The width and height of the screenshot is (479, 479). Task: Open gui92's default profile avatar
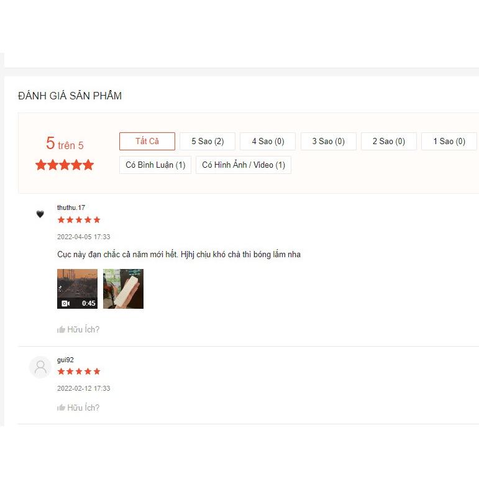pyautogui.click(x=40, y=367)
